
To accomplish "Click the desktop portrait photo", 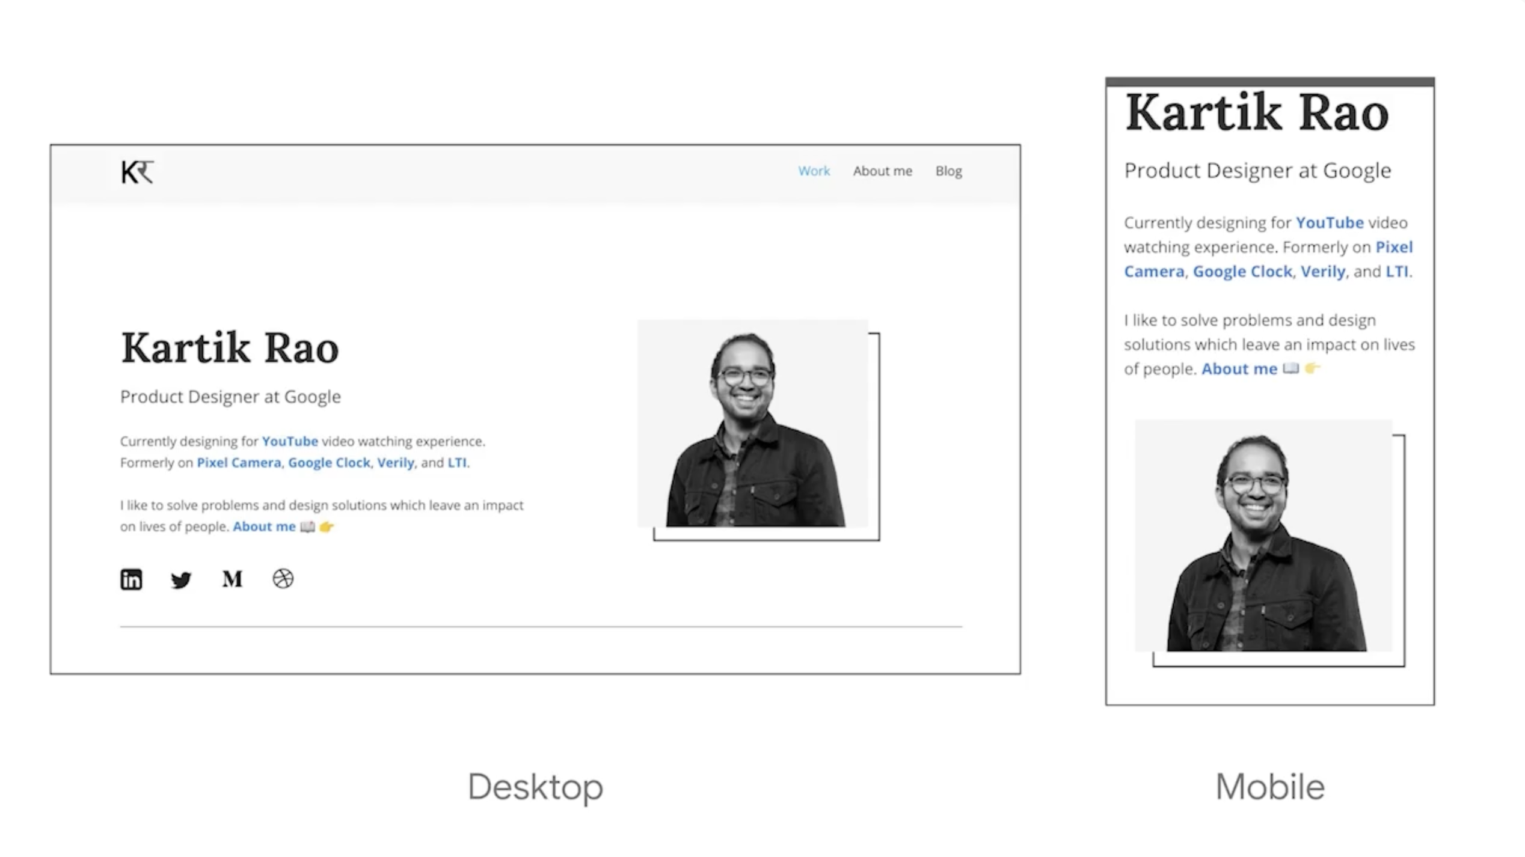I will pyautogui.click(x=752, y=424).
